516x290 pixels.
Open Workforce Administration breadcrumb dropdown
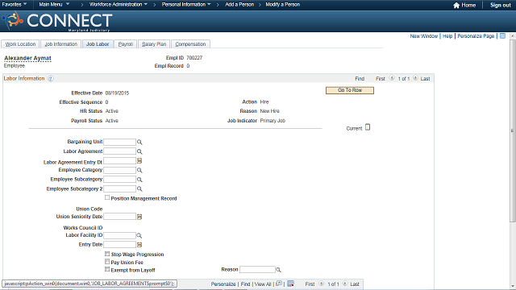pos(119,5)
